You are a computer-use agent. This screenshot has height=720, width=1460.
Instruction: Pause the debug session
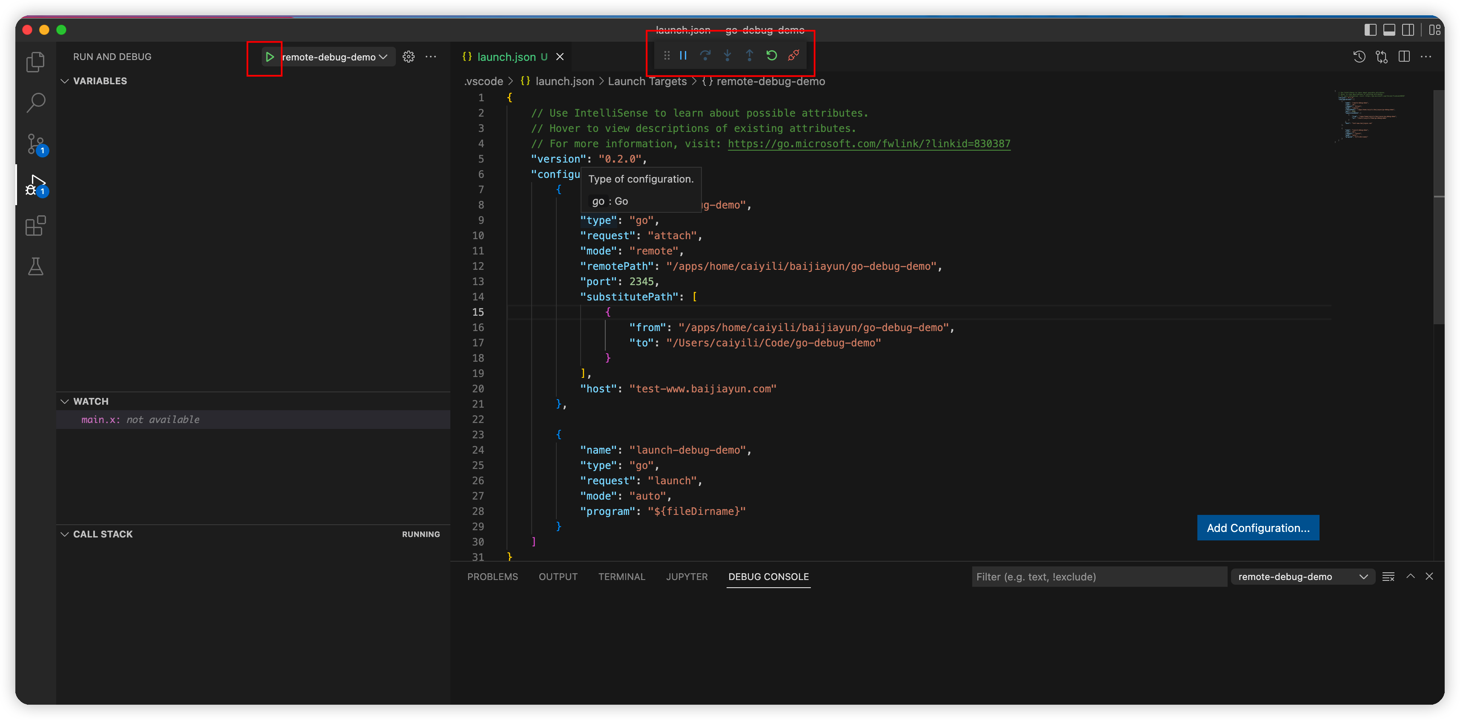[683, 55]
